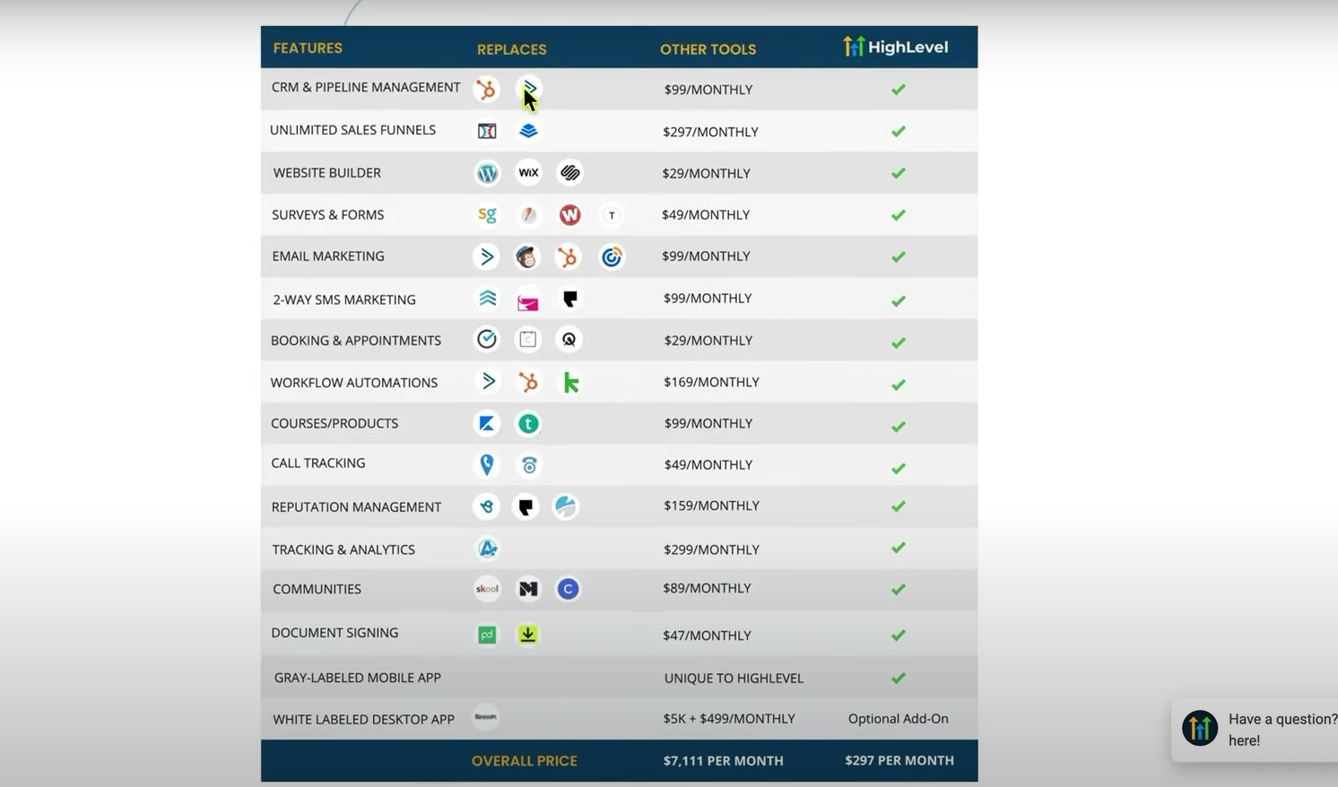This screenshot has height=787, width=1338.
Task: Click the green 'k' Keap icon in Workflow Automations row
Action: (570, 383)
